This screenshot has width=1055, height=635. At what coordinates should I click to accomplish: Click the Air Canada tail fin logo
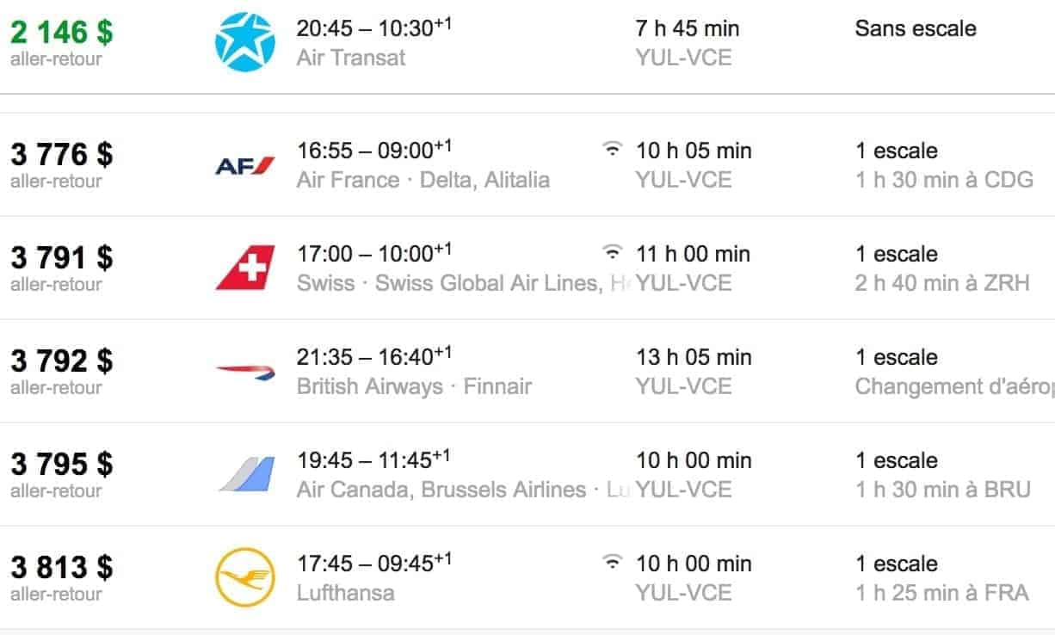[245, 474]
